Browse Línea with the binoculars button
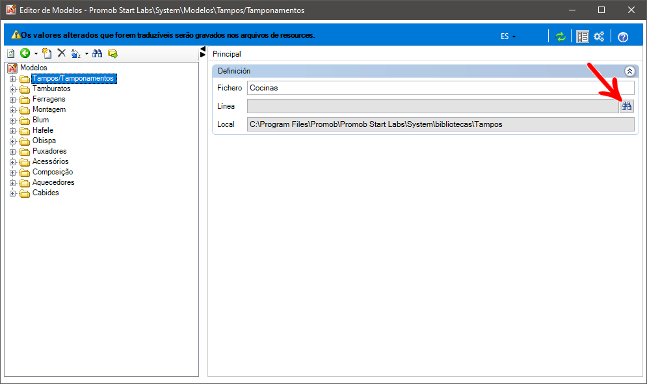 pos(627,106)
